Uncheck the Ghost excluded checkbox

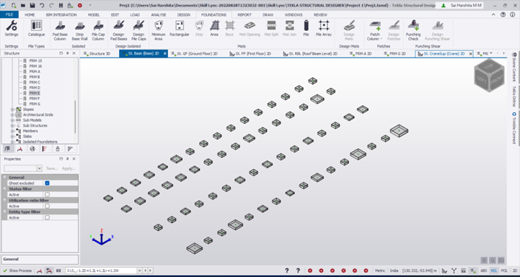(x=48, y=183)
